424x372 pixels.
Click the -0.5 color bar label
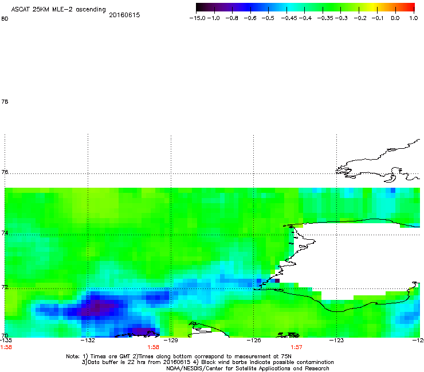(x=268, y=18)
